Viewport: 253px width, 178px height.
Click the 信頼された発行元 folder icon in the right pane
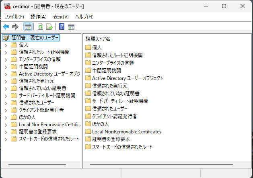pos(88,86)
